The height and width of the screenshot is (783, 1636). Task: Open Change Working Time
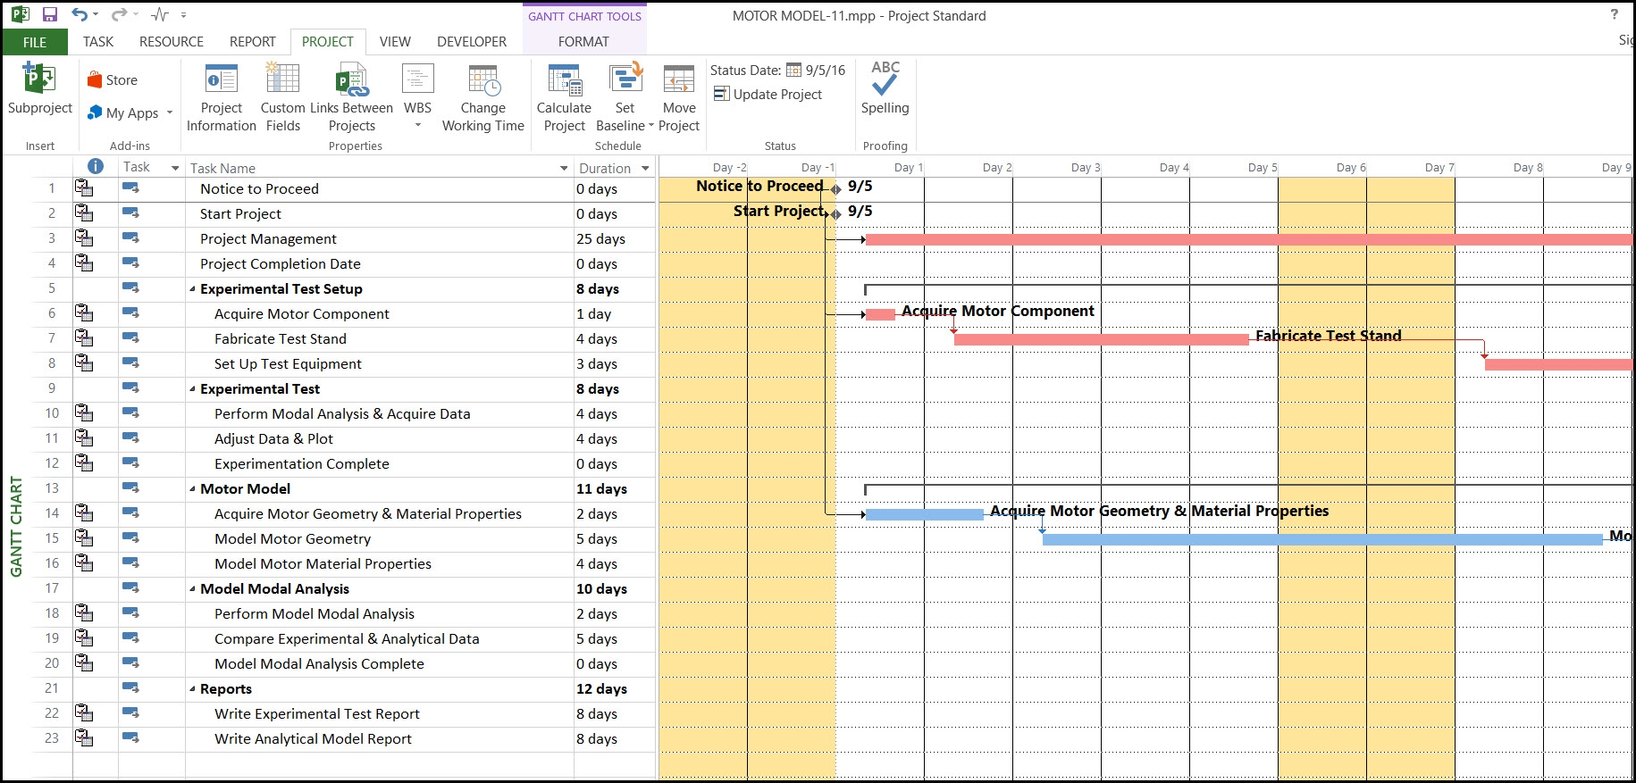coord(483,98)
